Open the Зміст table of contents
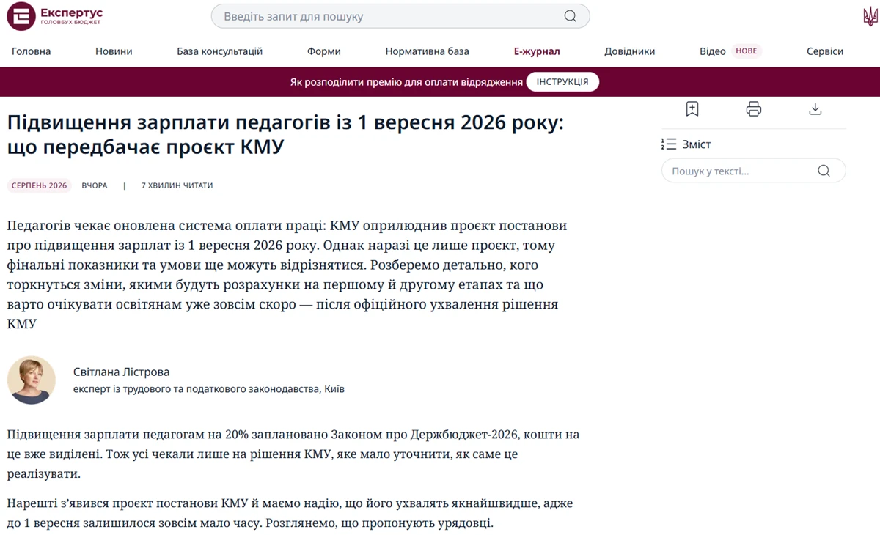This screenshot has width=880, height=535. point(696,144)
